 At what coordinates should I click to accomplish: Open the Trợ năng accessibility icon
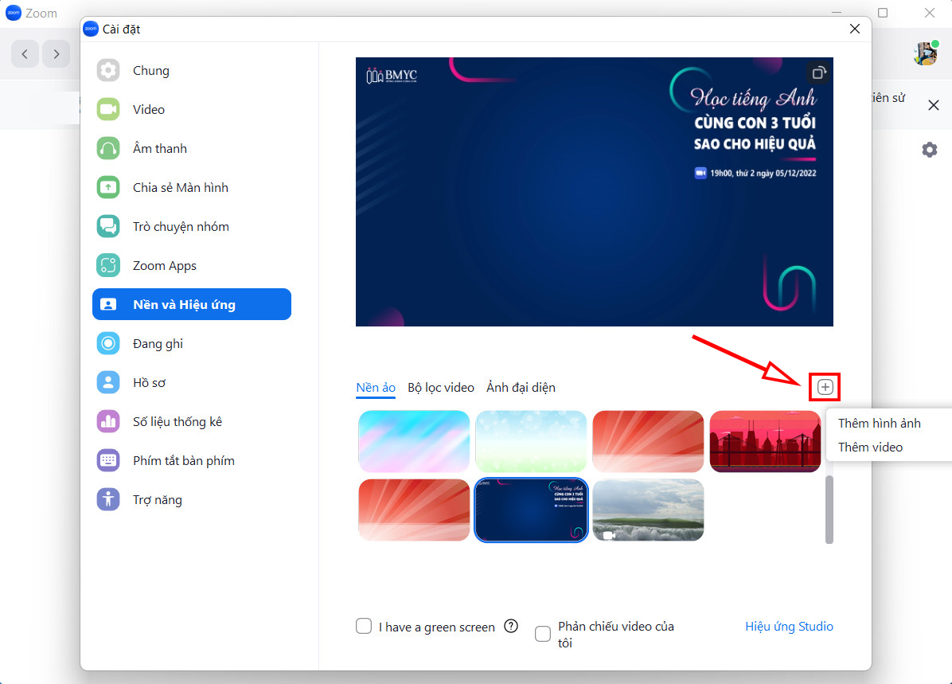tap(108, 499)
